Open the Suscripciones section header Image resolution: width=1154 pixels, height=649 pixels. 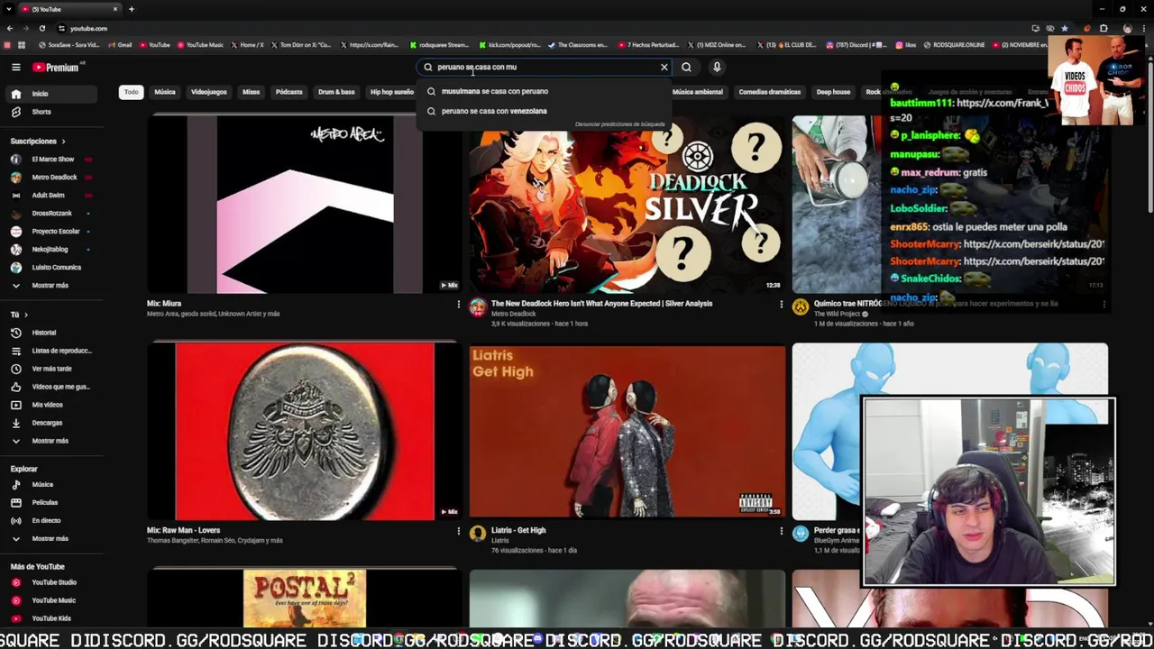(x=38, y=141)
